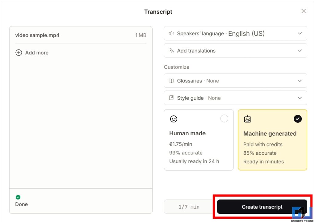The image size is (315, 223).
Task: Expand the Speakers' language dropdown chevron
Action: point(300,34)
